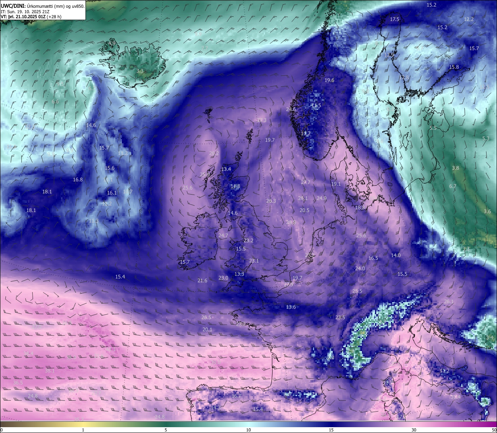
Task: Select the 11.8 value over Scotland
Action: point(235,186)
